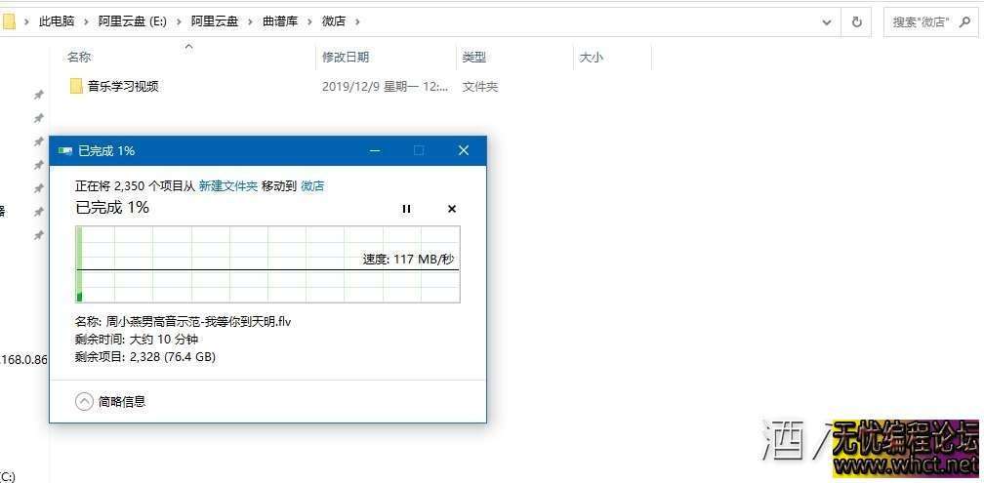Expand the address bar history dropdown
984x483 pixels.
(x=827, y=21)
